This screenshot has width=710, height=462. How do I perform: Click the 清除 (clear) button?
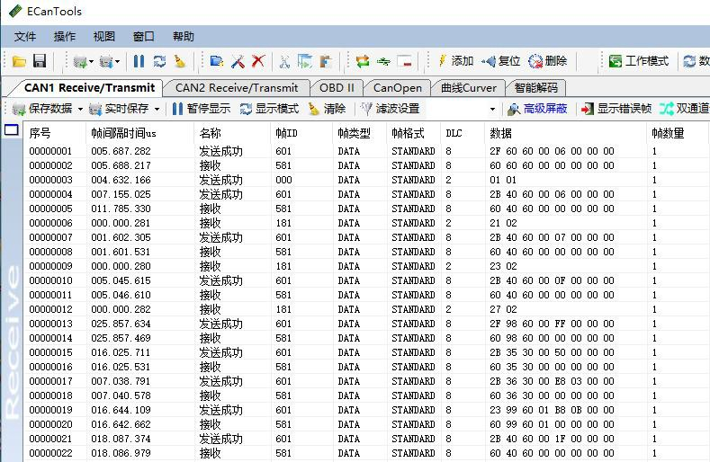[327, 109]
